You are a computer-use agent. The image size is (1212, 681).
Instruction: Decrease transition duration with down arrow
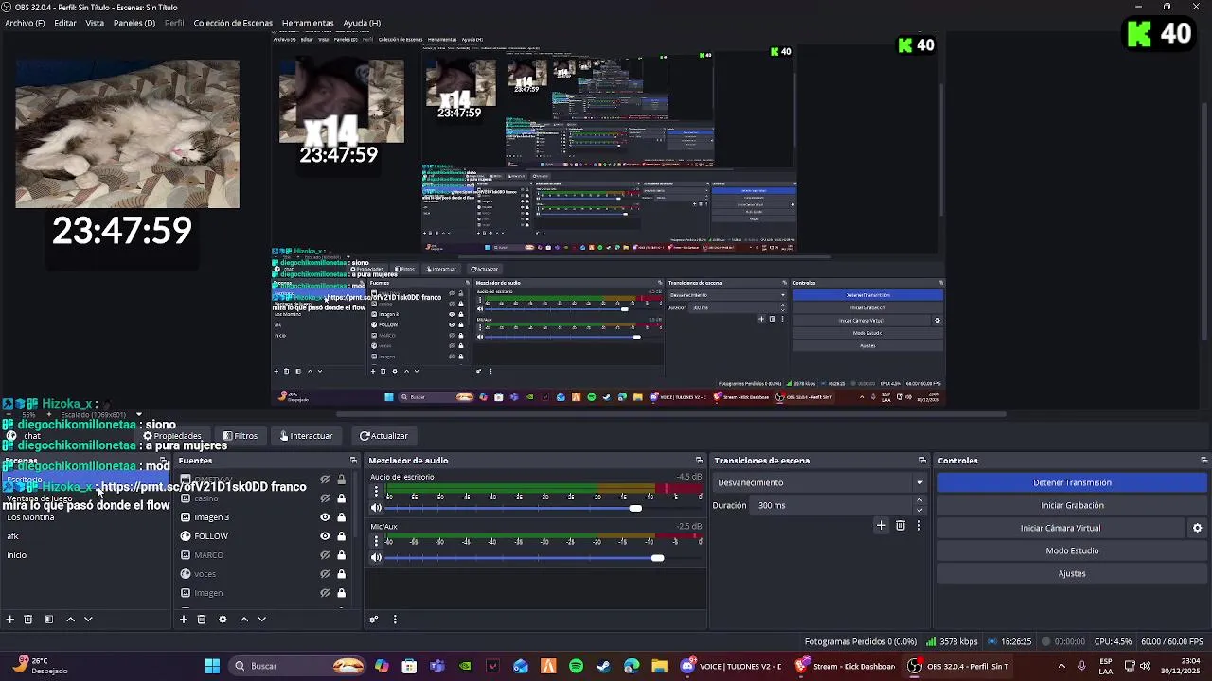[919, 510]
